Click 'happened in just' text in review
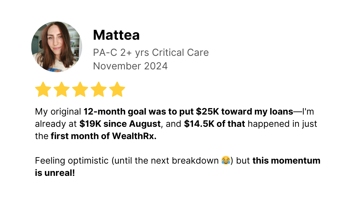 coord(282,124)
